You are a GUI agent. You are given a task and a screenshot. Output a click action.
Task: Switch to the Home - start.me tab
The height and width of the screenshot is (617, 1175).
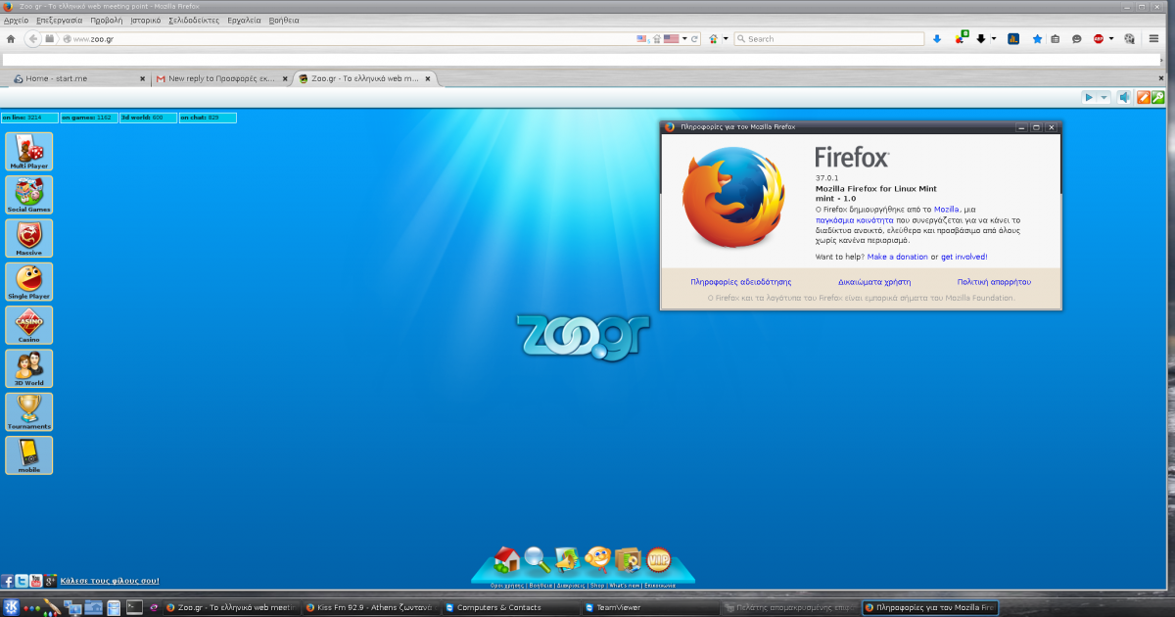pos(76,78)
